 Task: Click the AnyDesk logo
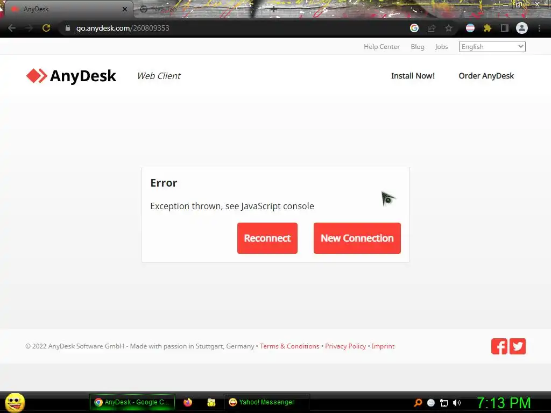71,76
